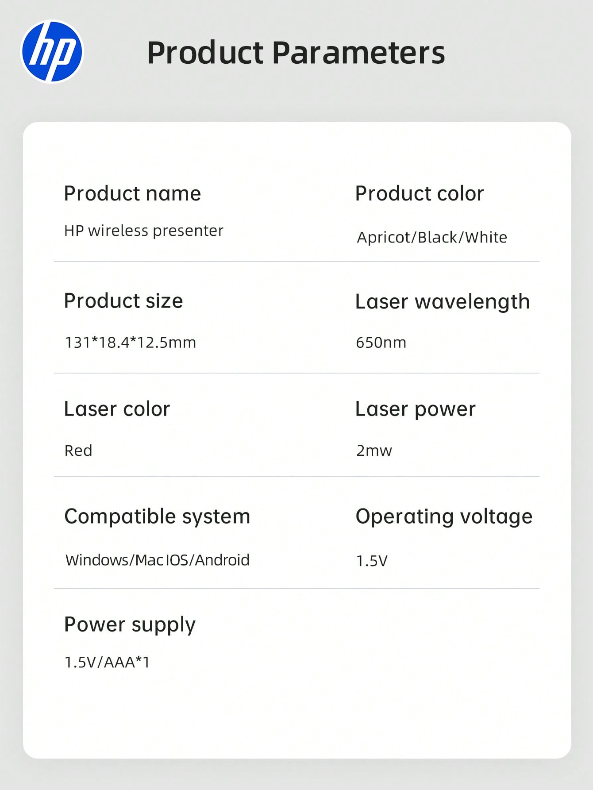Click the Laser wavelength heading
Image resolution: width=593 pixels, height=790 pixels.
click(443, 302)
